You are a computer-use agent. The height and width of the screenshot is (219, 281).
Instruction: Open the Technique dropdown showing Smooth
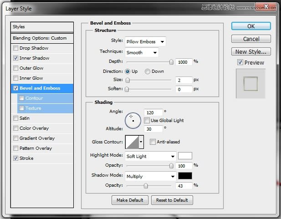(x=142, y=52)
